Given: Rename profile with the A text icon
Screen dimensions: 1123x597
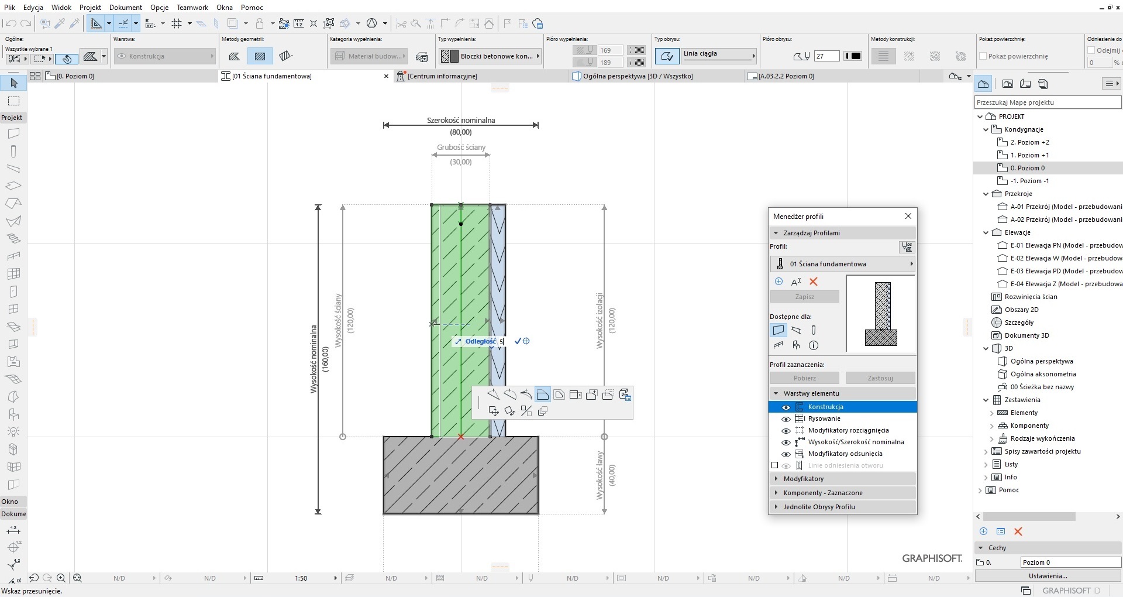Looking at the screenshot, I should tap(796, 282).
